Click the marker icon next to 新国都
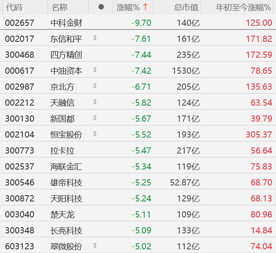The width and height of the screenshot is (276, 253). pyautogui.click(x=95, y=117)
